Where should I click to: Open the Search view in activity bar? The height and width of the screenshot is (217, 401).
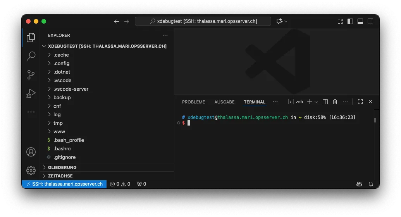click(31, 56)
